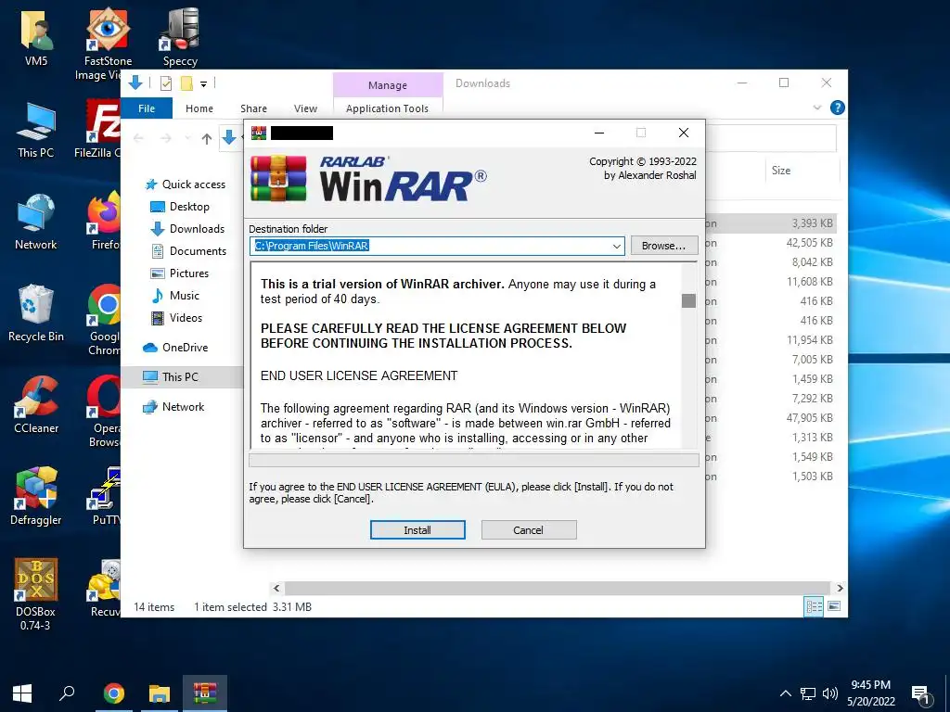This screenshot has height=712, width=950.
Task: Open File Explorer from the taskbar
Action: pyautogui.click(x=160, y=693)
